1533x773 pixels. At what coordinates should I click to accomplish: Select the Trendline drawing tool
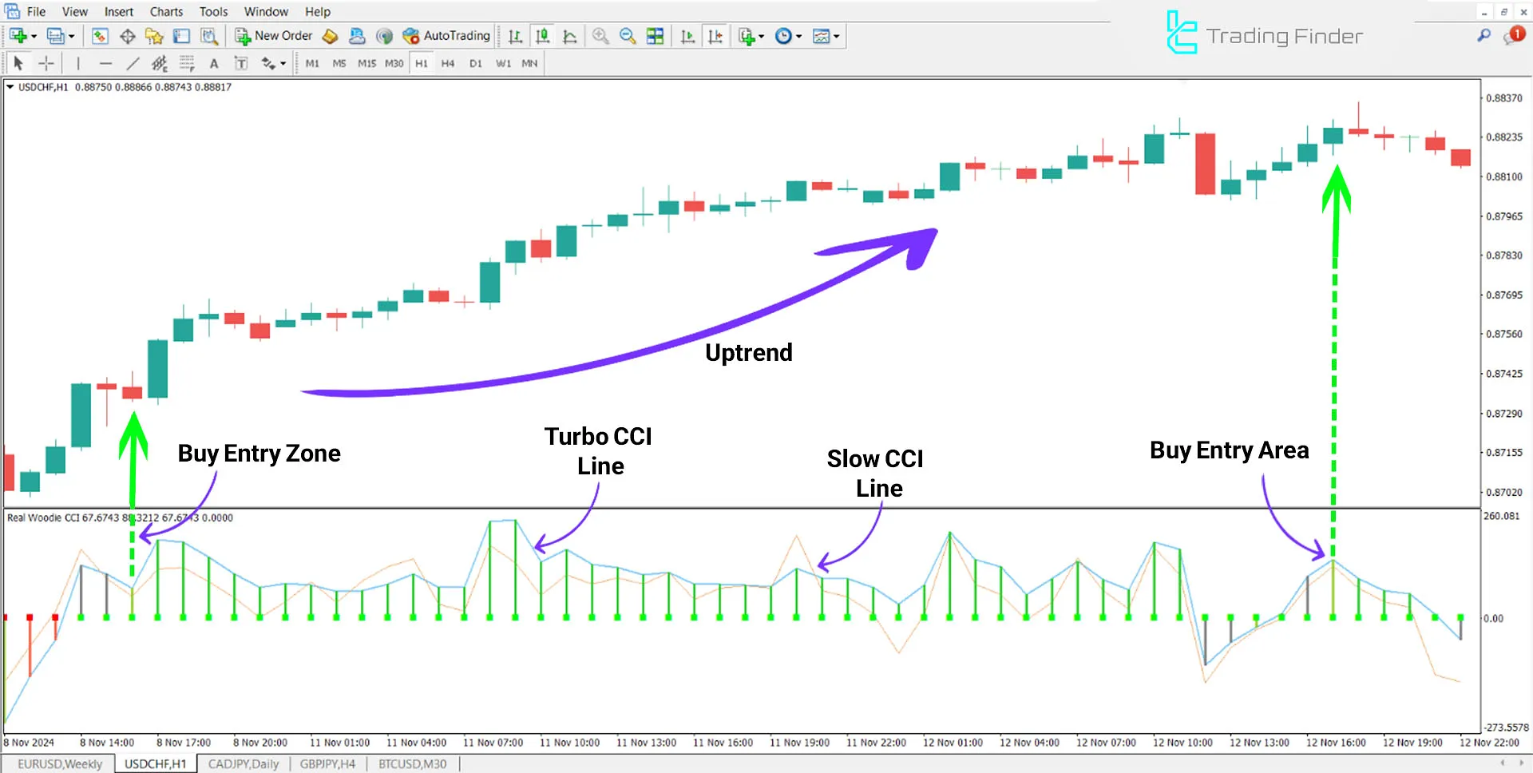(x=133, y=62)
